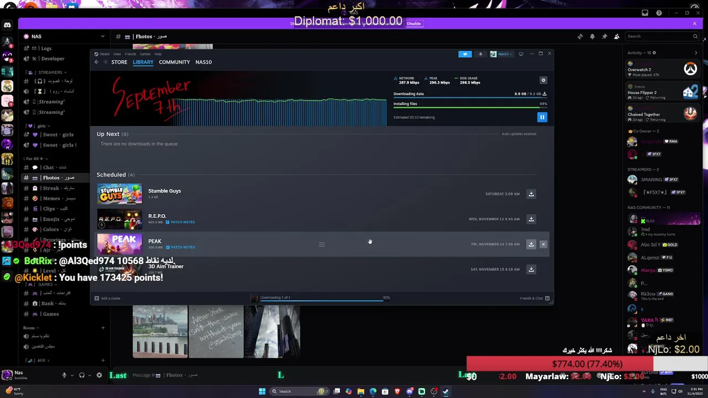Open NAS10 profile tab in Steam
This screenshot has width=708, height=398.
(204, 62)
